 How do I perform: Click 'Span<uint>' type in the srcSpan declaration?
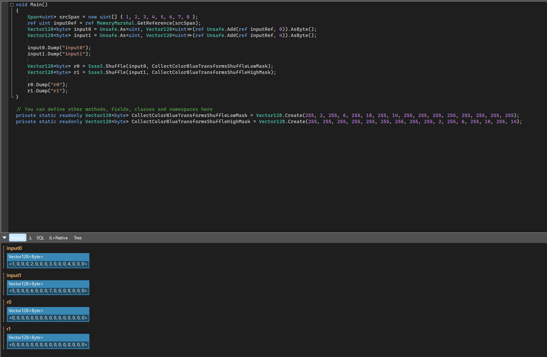tap(42, 17)
